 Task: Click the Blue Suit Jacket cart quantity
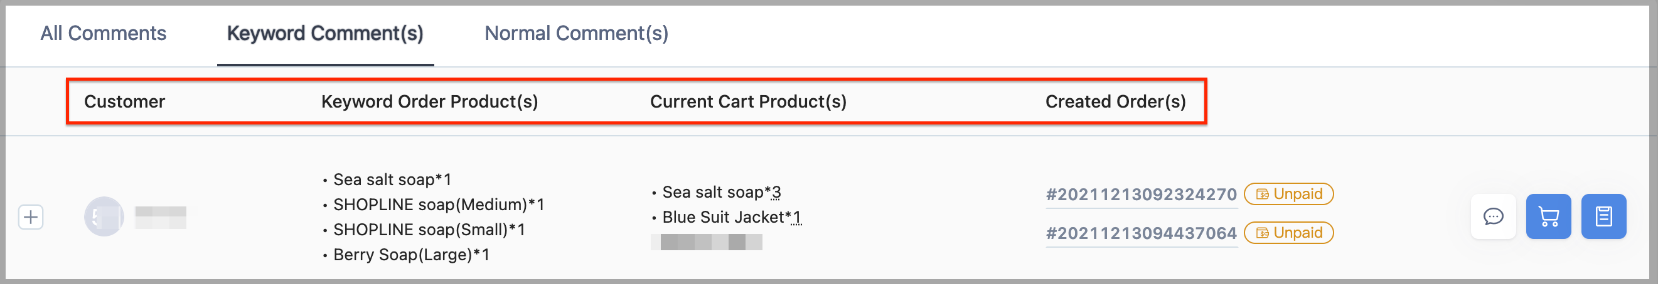(797, 217)
